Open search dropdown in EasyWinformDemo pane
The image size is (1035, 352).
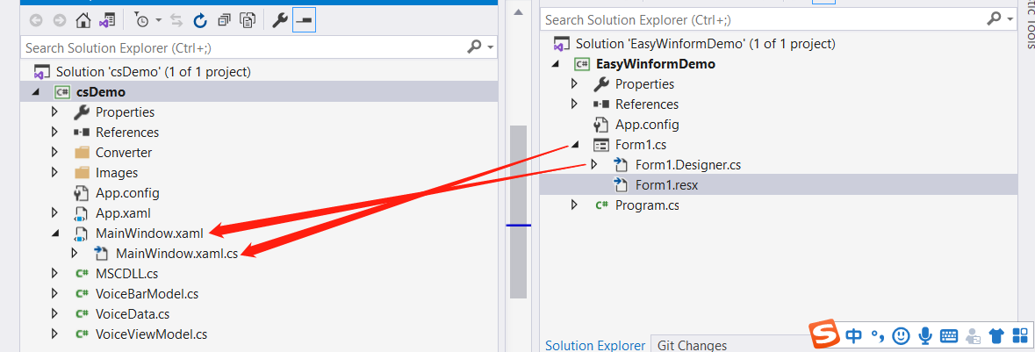pyautogui.click(x=1010, y=20)
